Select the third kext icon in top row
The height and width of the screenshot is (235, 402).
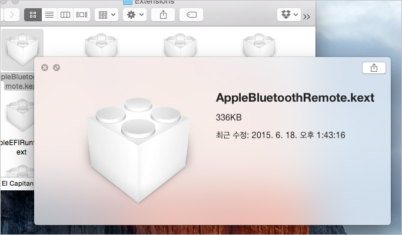tap(180, 45)
